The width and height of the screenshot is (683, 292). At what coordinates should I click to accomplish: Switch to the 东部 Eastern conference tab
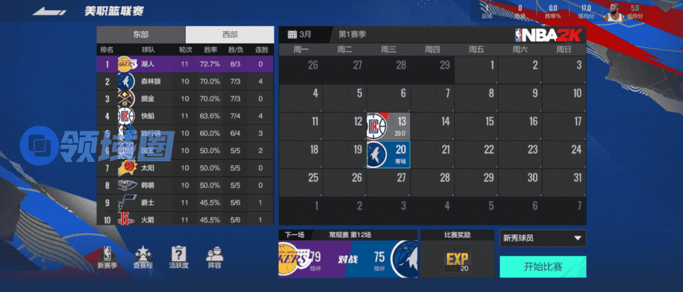[x=141, y=34]
